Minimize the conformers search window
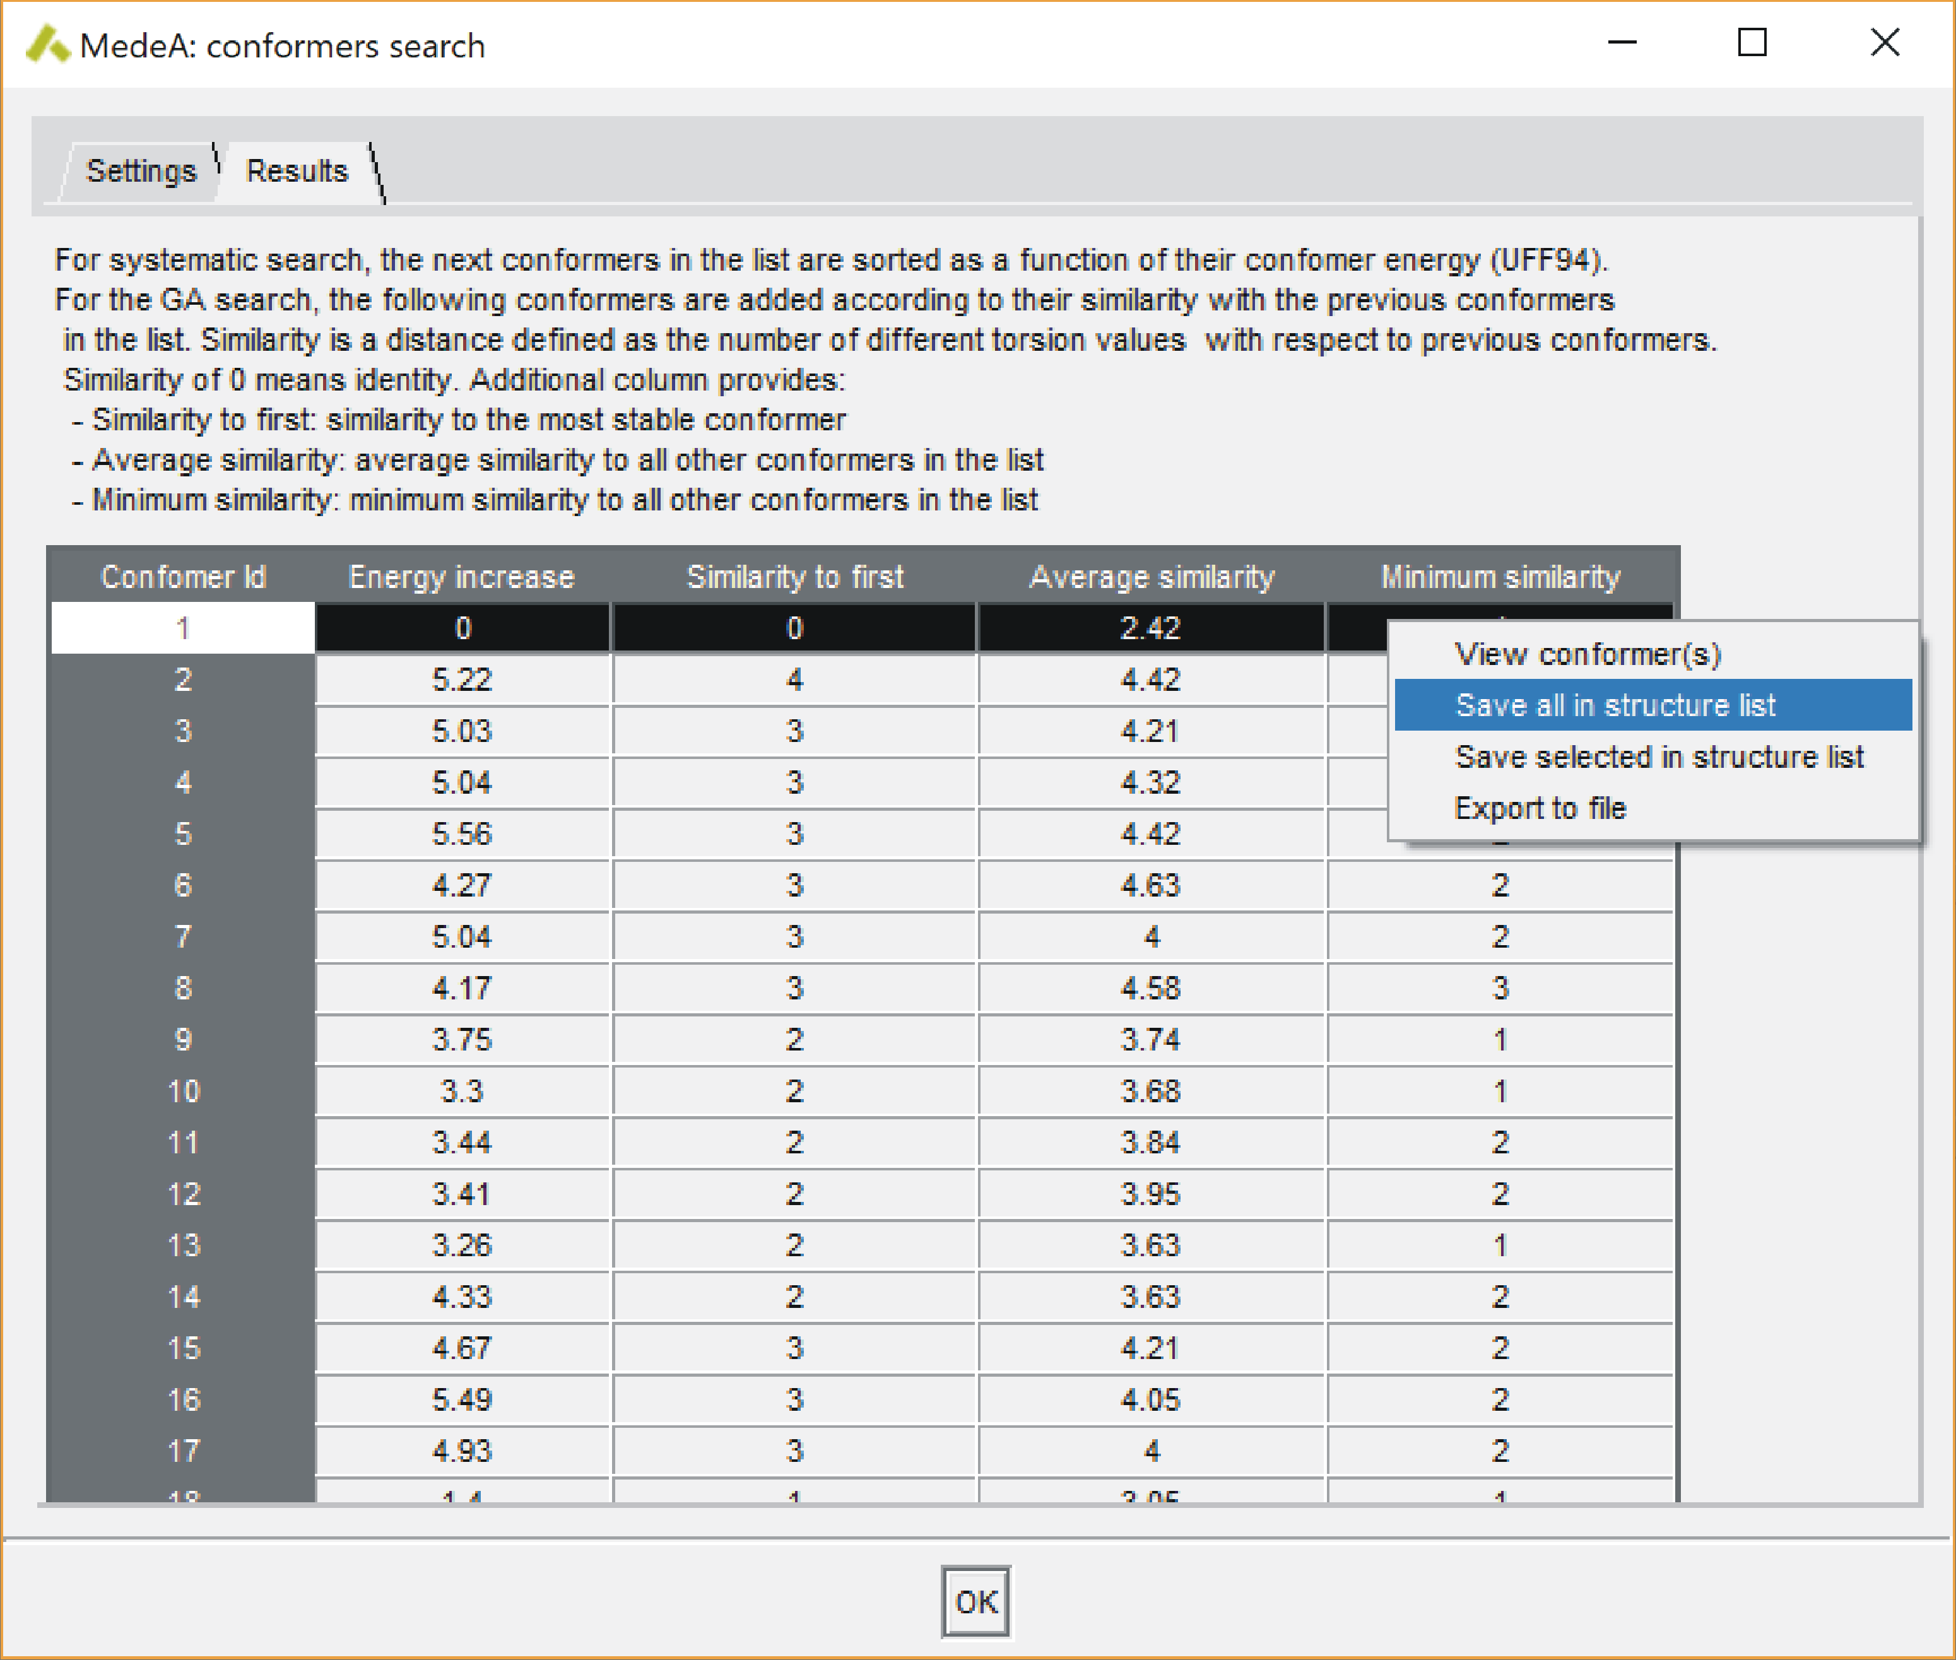Viewport: 1956px width, 1660px height. 1621,42
